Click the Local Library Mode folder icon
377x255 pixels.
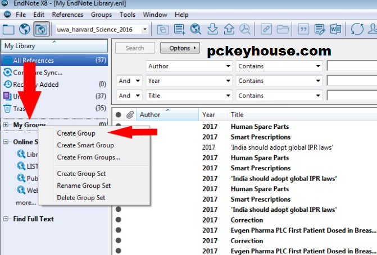pyautogui.click(x=8, y=29)
